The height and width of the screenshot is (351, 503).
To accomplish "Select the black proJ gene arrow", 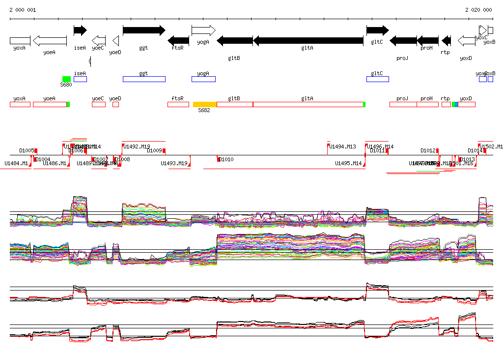I will pyautogui.click(x=403, y=41).
